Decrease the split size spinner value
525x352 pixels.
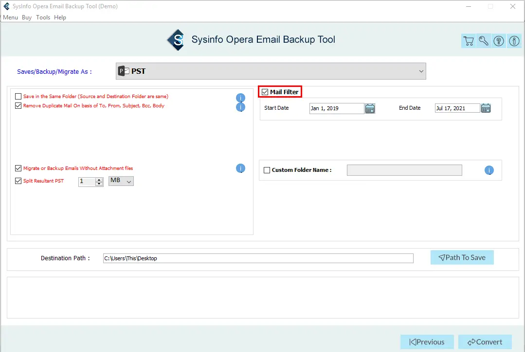point(99,184)
